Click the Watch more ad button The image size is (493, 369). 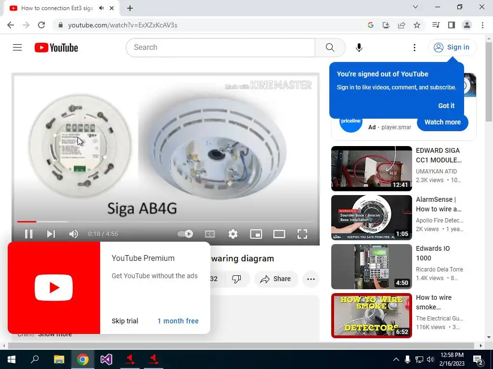(442, 122)
